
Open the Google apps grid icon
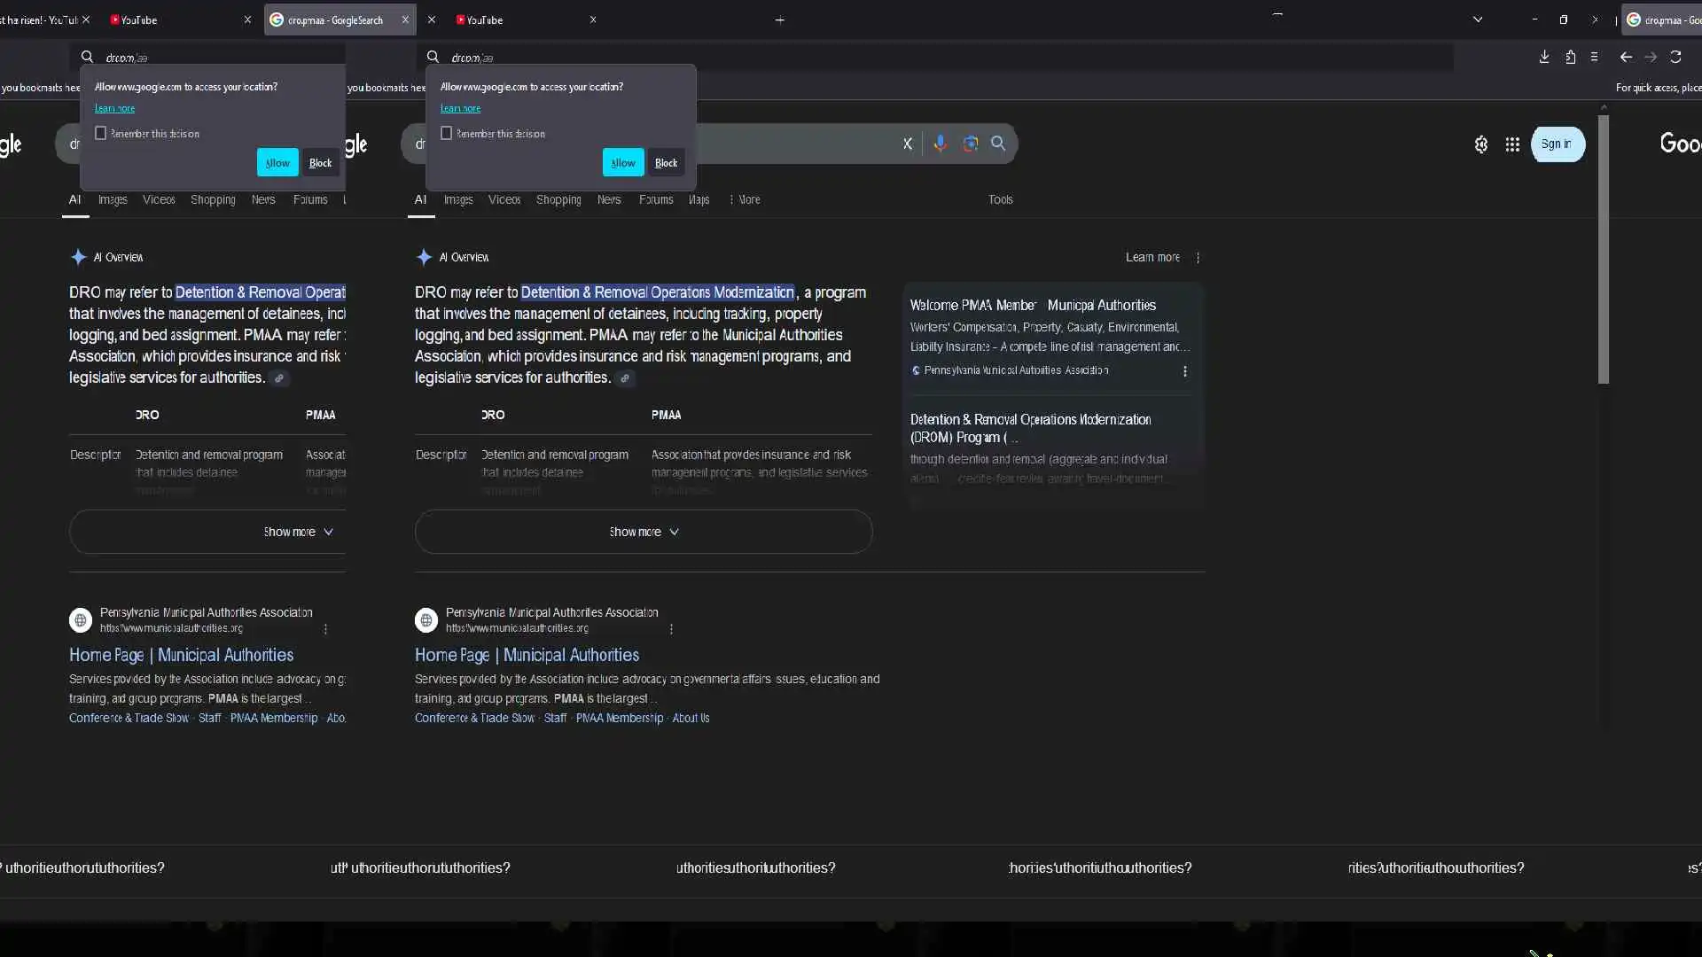(1512, 144)
